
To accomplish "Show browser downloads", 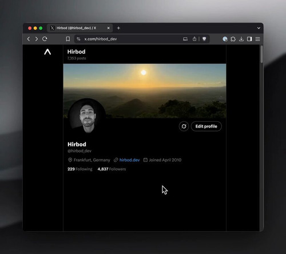I will [241, 39].
